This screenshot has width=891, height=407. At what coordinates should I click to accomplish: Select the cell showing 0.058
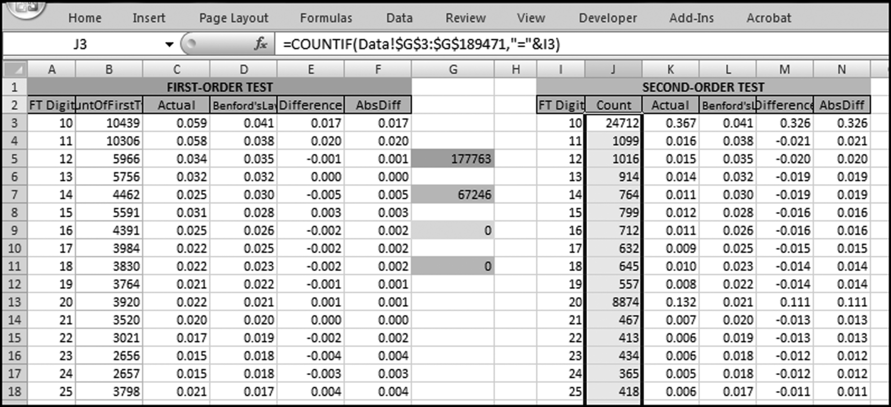click(176, 141)
